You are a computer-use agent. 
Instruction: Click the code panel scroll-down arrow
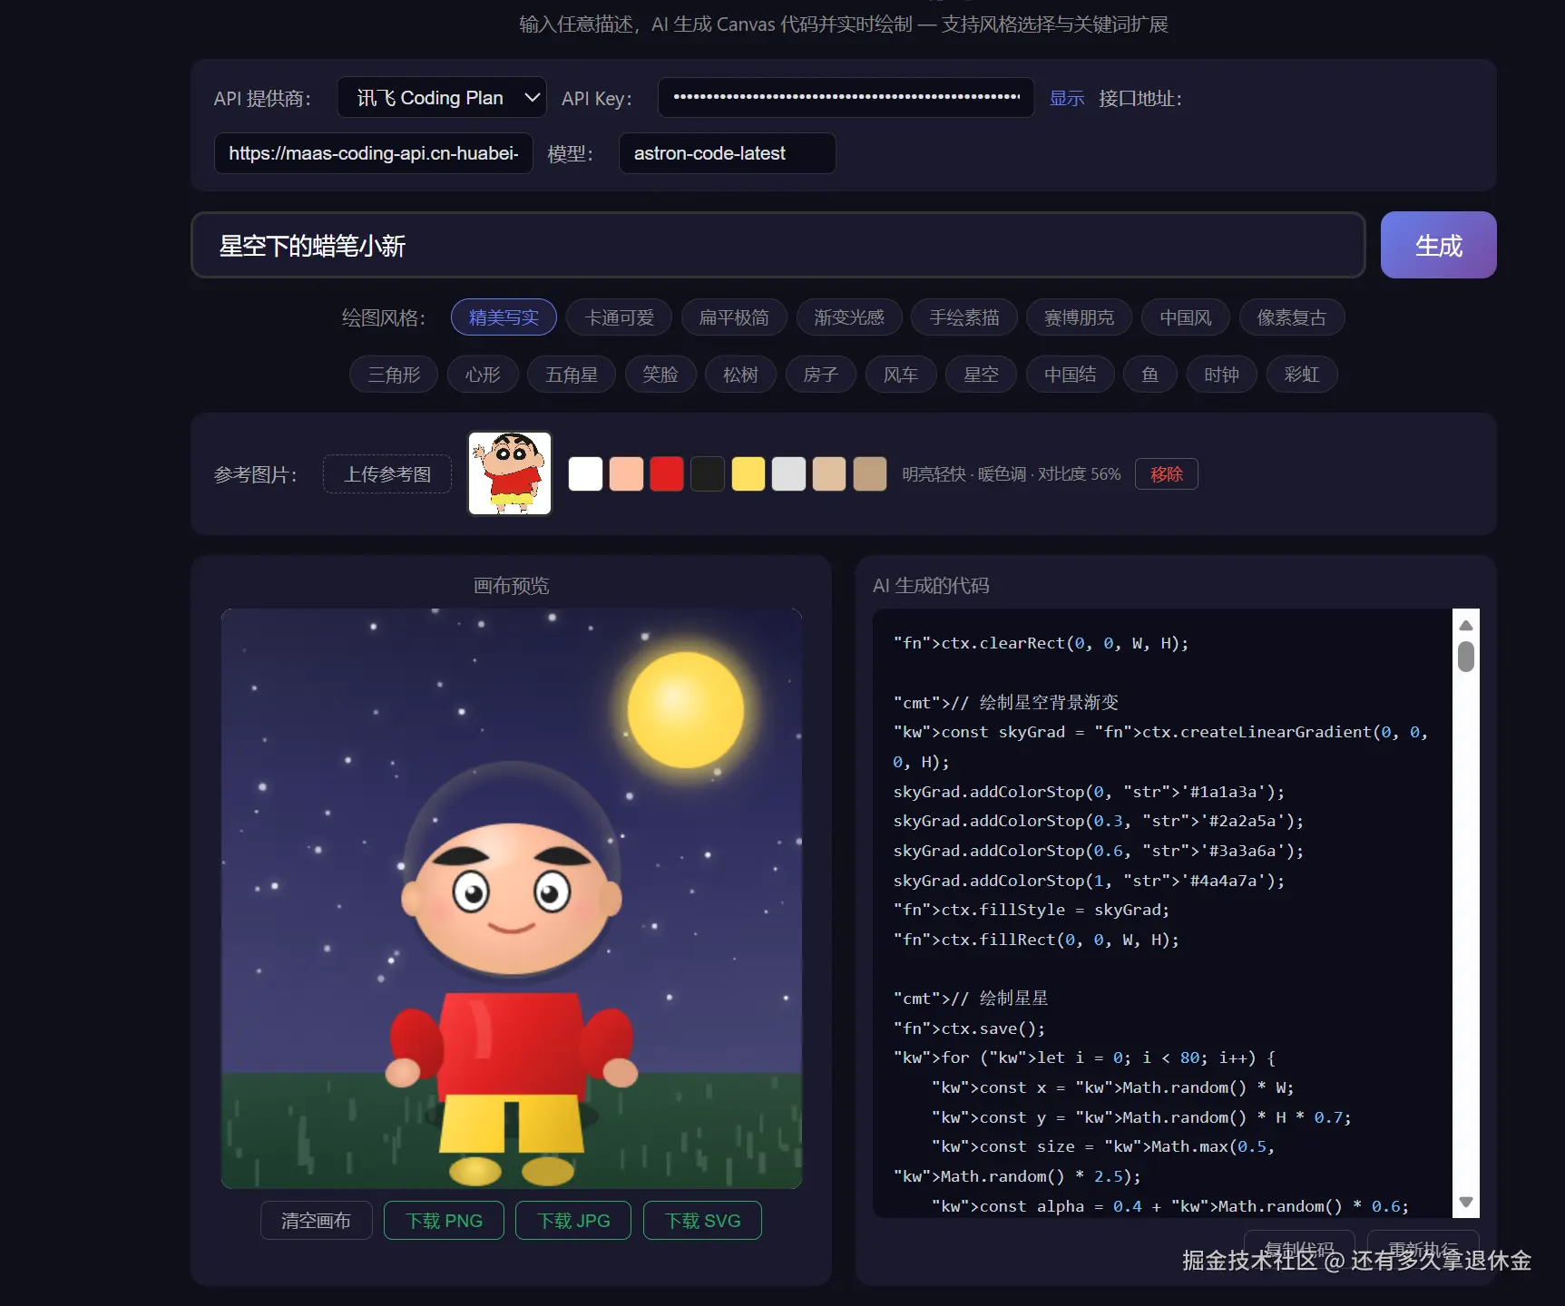click(1466, 1203)
